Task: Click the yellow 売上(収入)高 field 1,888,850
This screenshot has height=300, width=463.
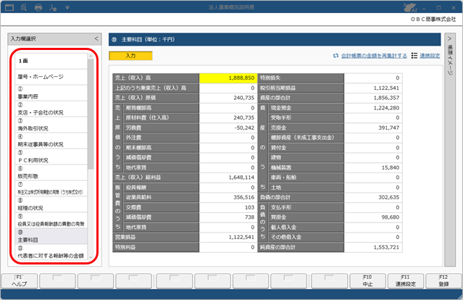Action: [228, 78]
